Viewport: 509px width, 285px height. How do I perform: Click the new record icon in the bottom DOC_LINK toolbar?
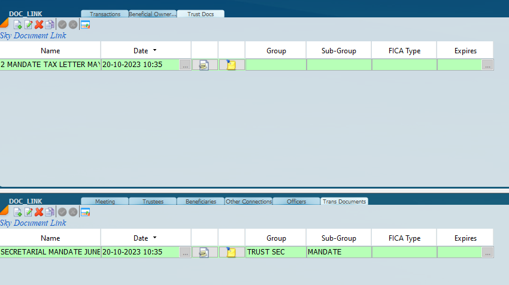[18, 212]
